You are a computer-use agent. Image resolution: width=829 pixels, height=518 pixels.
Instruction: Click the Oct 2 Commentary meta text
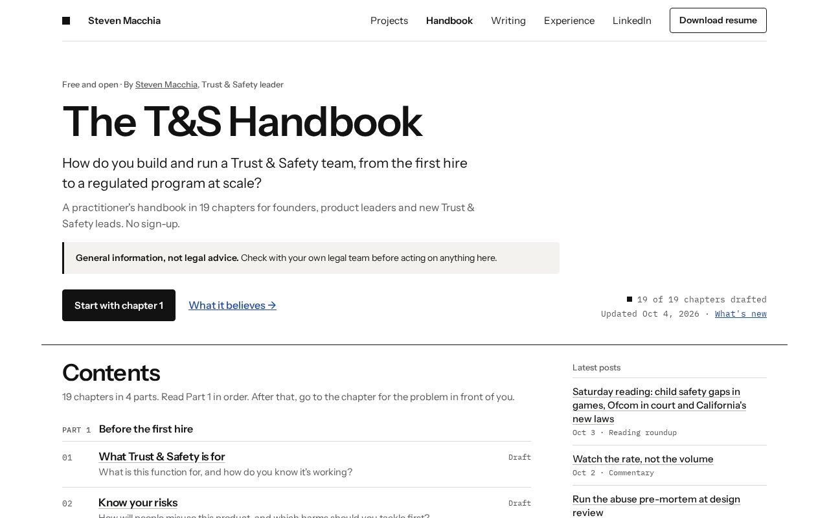pyautogui.click(x=613, y=473)
